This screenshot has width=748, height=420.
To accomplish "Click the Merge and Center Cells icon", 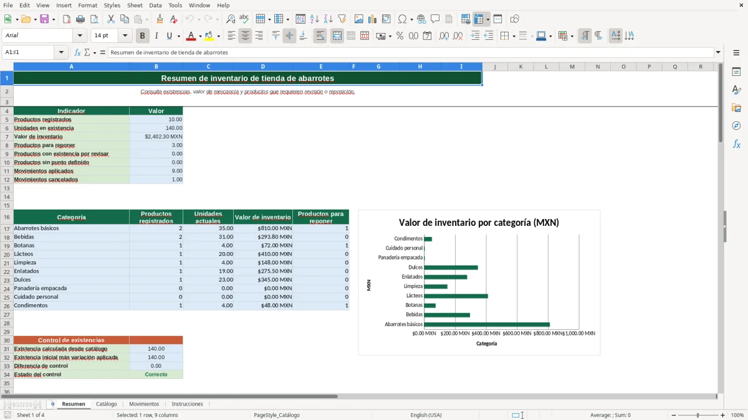I will click(x=337, y=36).
